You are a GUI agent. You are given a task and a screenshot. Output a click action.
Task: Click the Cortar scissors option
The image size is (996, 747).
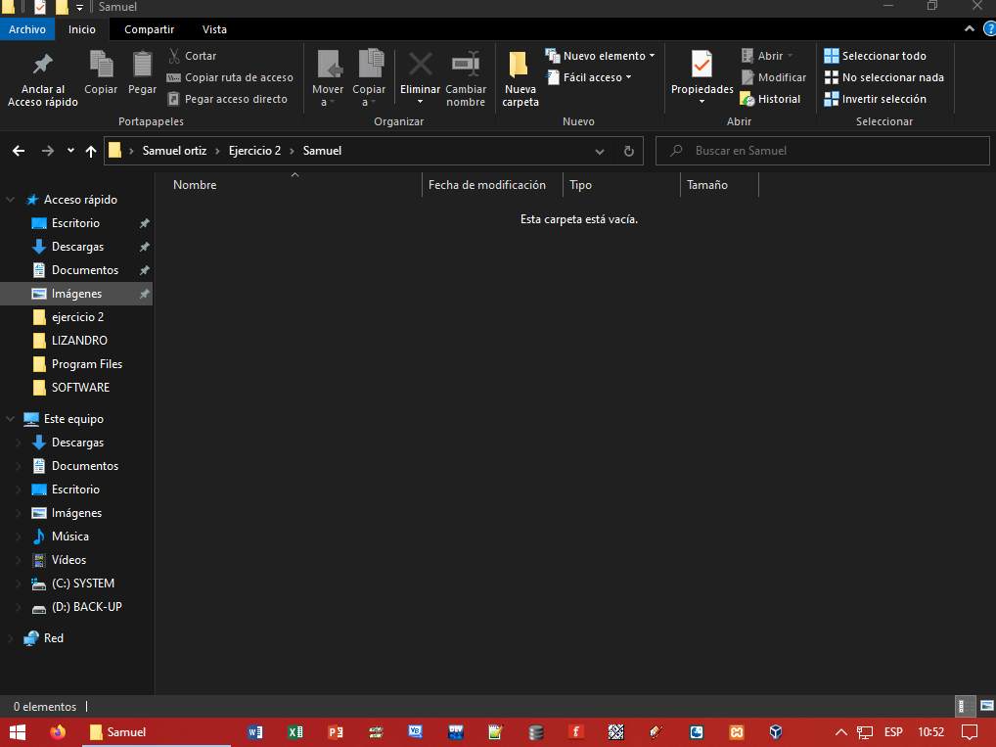(192, 56)
